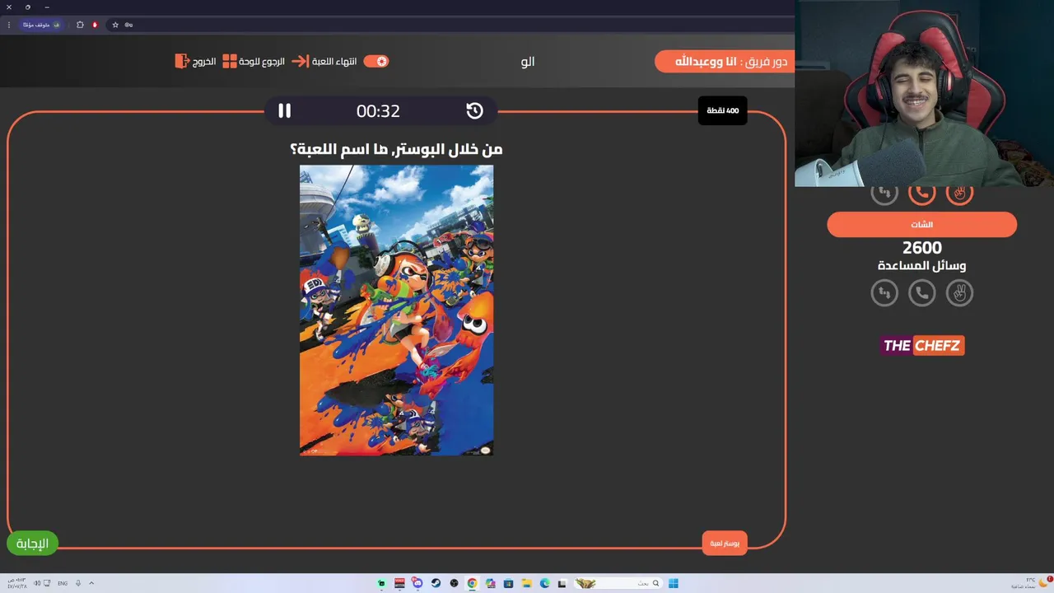The image size is (1054, 593).
Task: Open the Discord icon in the taskbar
Action: tap(417, 583)
